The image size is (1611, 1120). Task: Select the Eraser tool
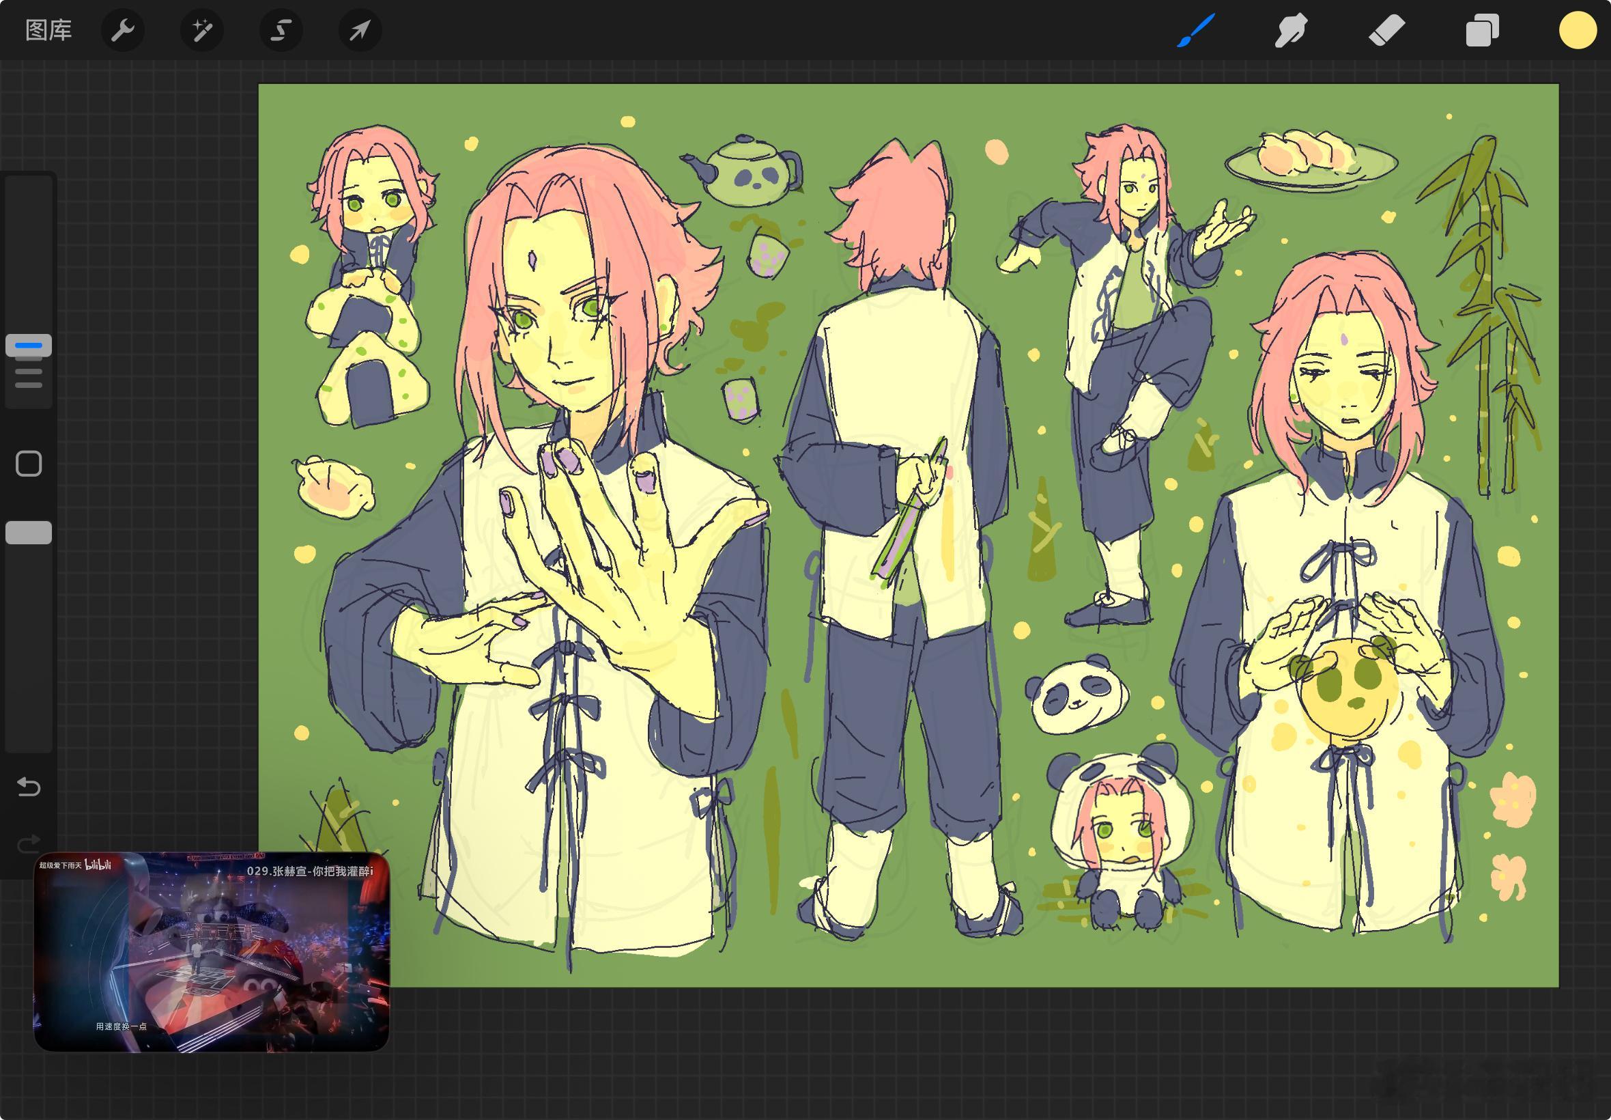[1386, 30]
